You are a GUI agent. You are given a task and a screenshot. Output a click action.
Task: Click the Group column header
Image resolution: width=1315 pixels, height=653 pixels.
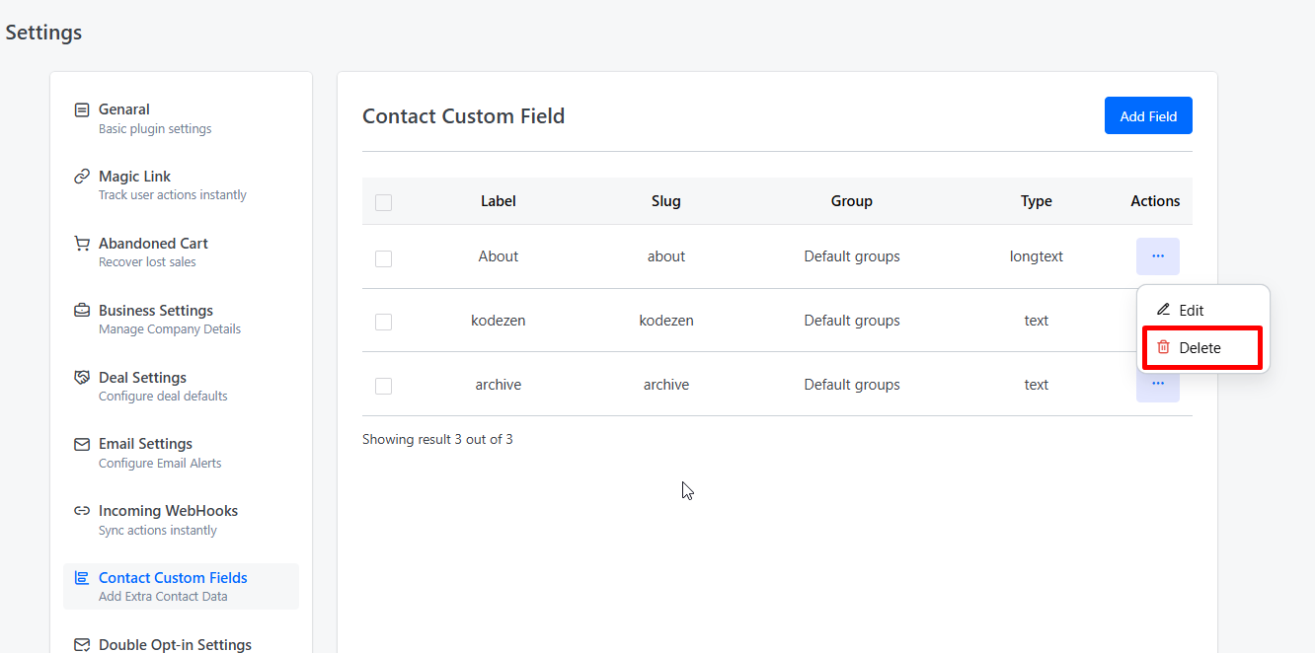point(852,201)
